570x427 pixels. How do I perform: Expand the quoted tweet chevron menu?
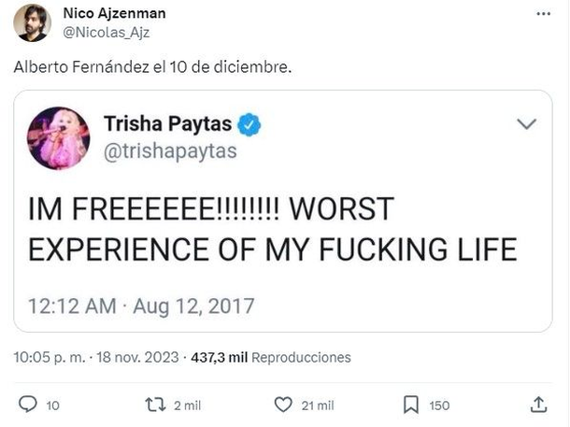(526, 124)
